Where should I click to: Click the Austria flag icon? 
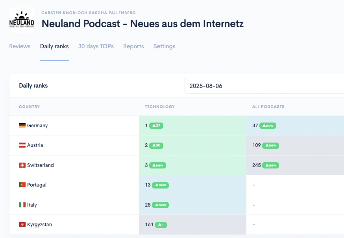22,145
